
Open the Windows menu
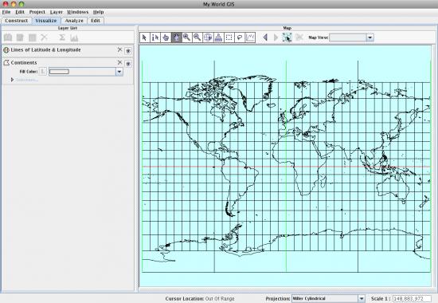pos(78,12)
